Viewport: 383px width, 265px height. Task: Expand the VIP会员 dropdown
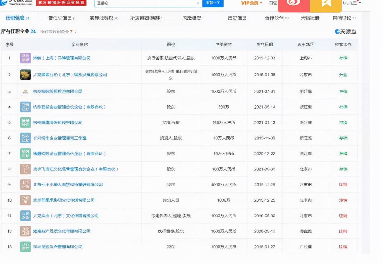tap(252, 3)
